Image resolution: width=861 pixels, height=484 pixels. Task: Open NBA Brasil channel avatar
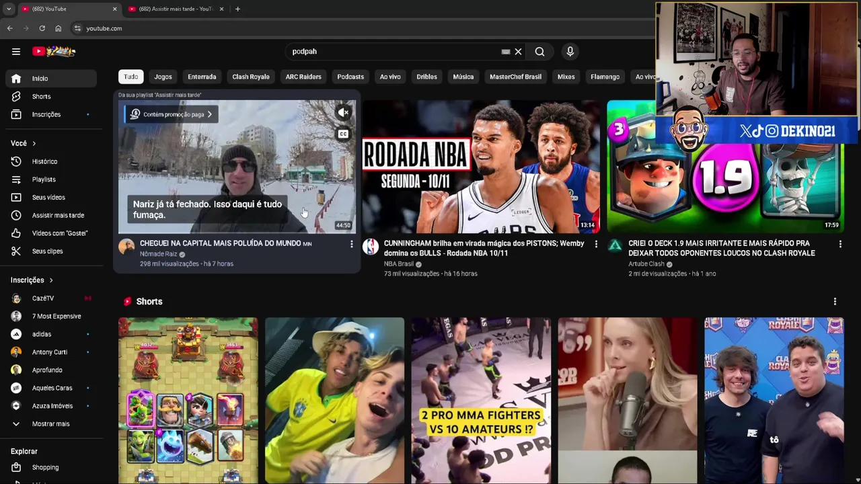[x=371, y=247]
